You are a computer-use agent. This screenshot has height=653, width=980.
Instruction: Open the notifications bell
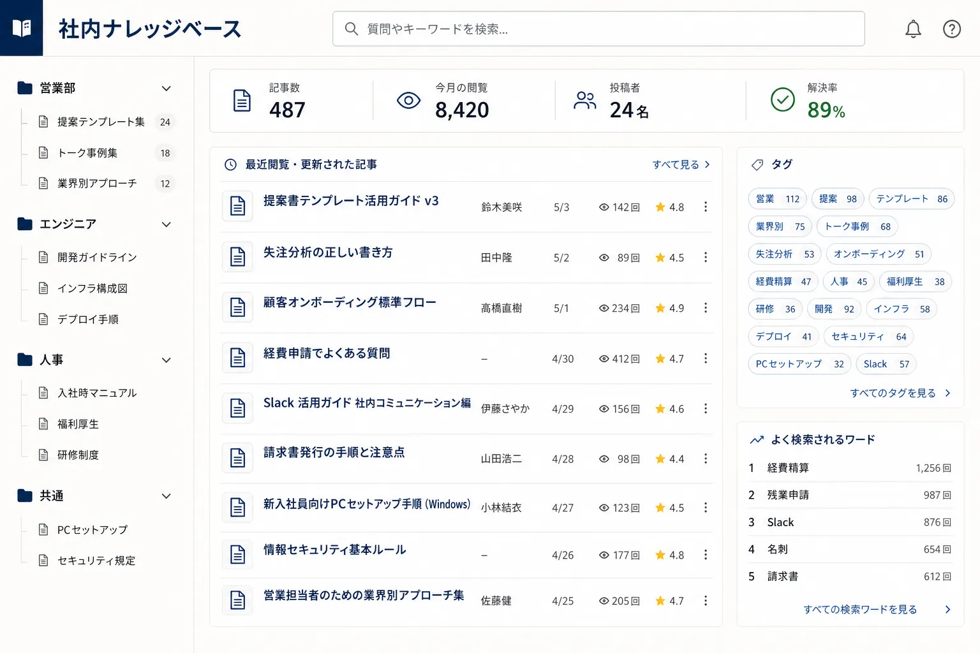913,29
